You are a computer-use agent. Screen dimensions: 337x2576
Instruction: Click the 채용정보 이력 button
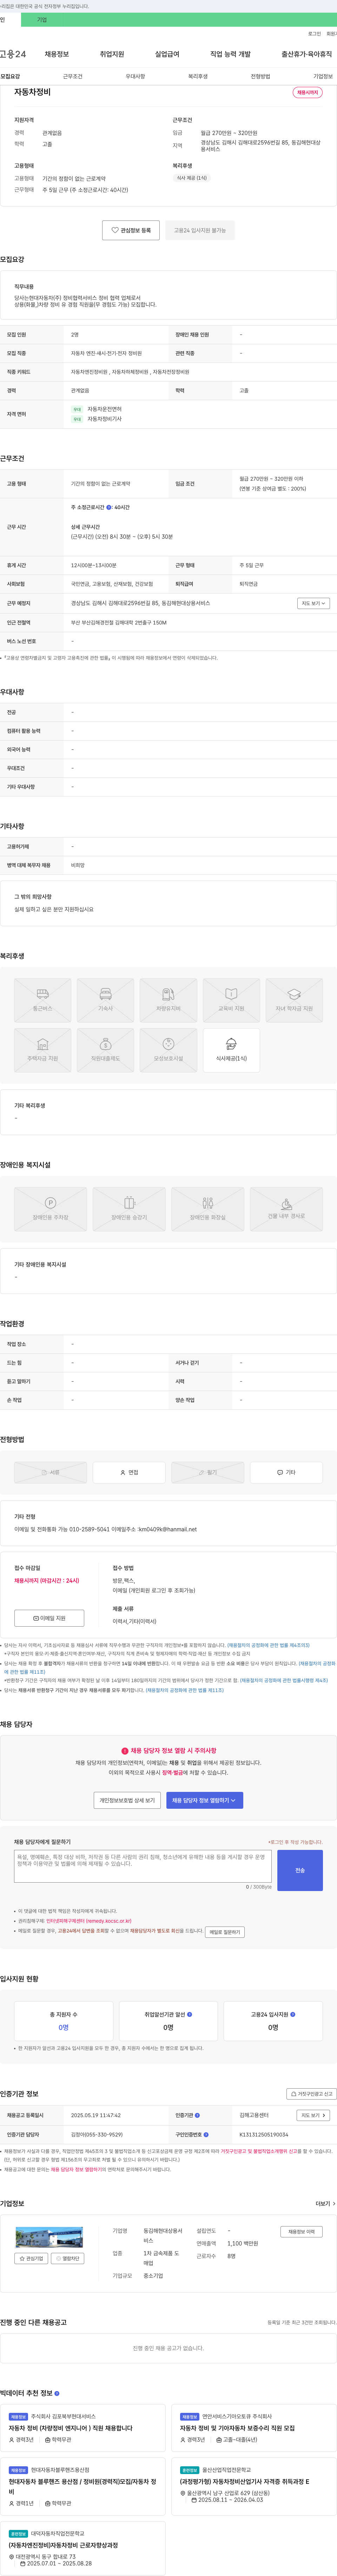pyautogui.click(x=301, y=2232)
